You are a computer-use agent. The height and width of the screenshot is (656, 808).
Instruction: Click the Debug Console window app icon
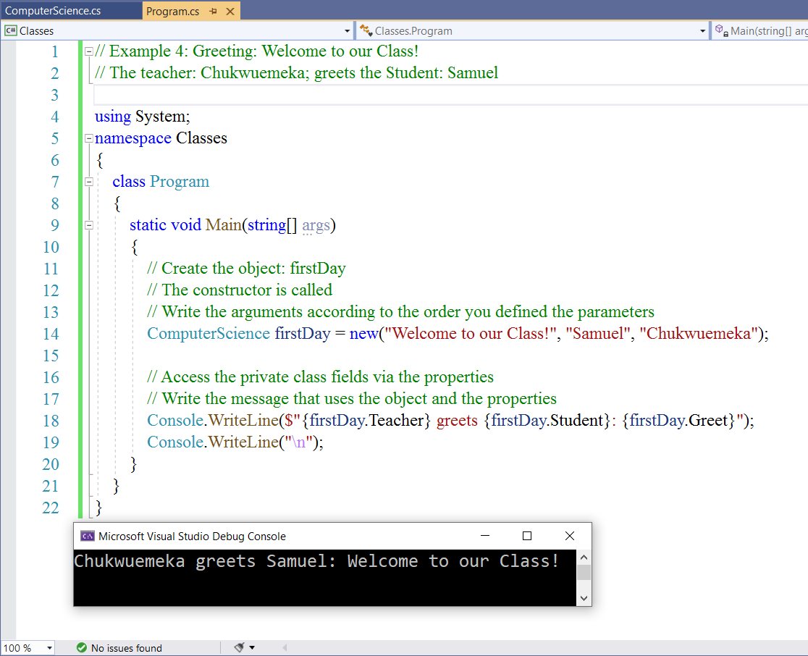pyautogui.click(x=87, y=537)
